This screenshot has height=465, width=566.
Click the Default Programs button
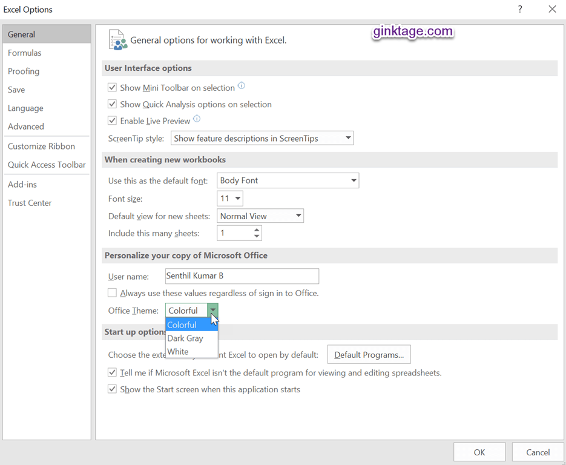point(369,354)
